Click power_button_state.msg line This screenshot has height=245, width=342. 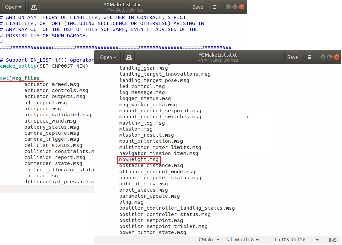coord(152,233)
